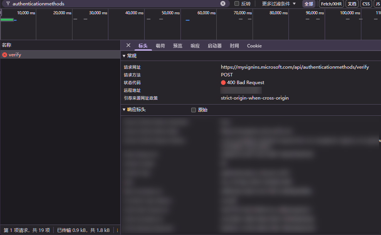This screenshot has width=381, height=235.
Task: Click the 60,000 ms timeline marker
Action: tap(207, 13)
